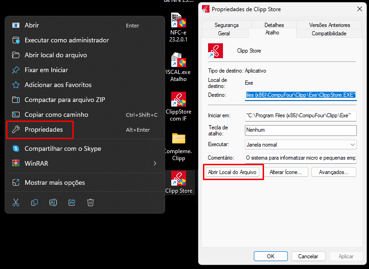Click the Delete trash icon in context menu
The width and height of the screenshot is (369, 269).
pos(91,202)
